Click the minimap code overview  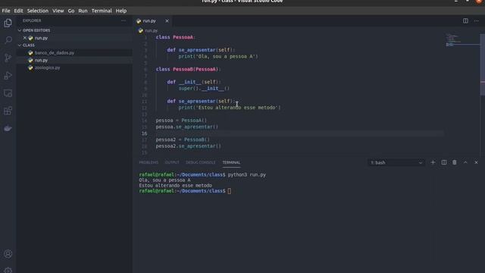462,40
